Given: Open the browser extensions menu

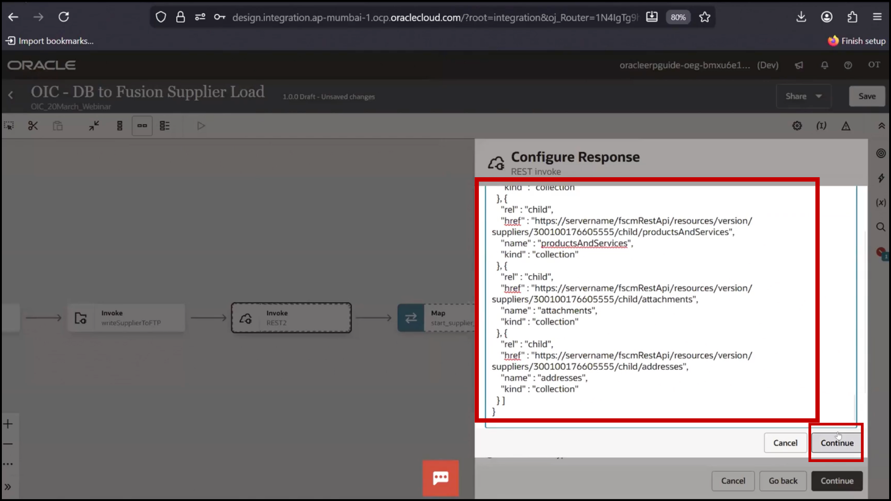Looking at the screenshot, I should click(852, 17).
